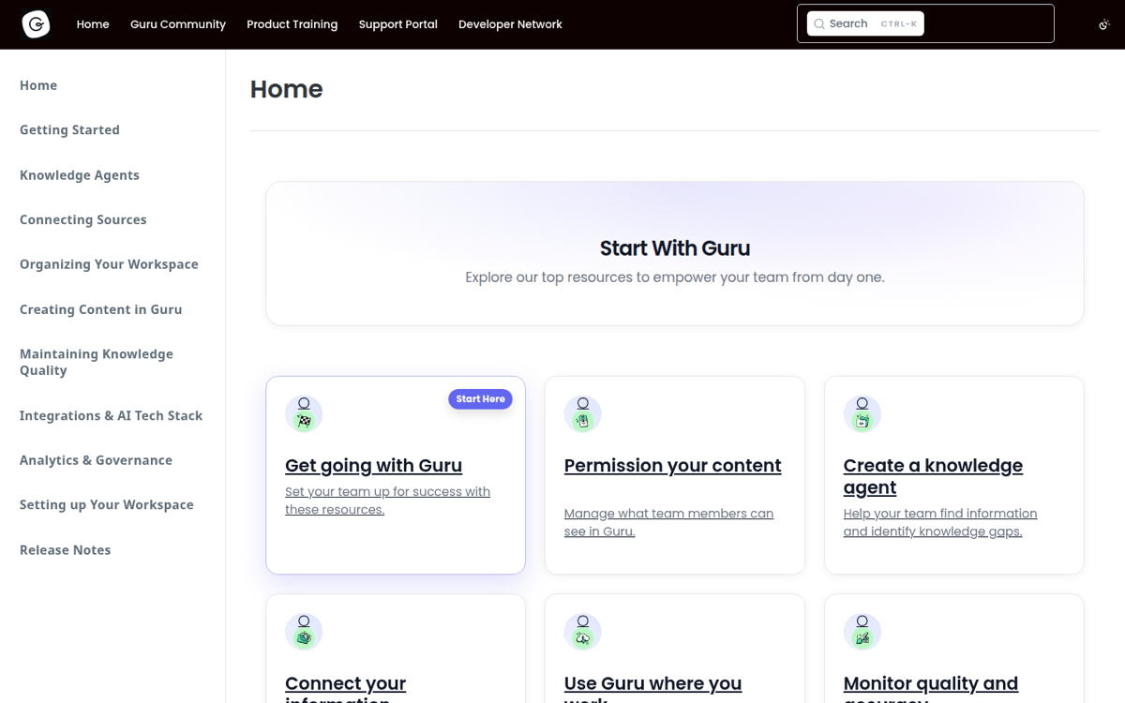Open Release Notes in the sidebar
Image resolution: width=1125 pixels, height=703 pixels.
[x=66, y=550]
